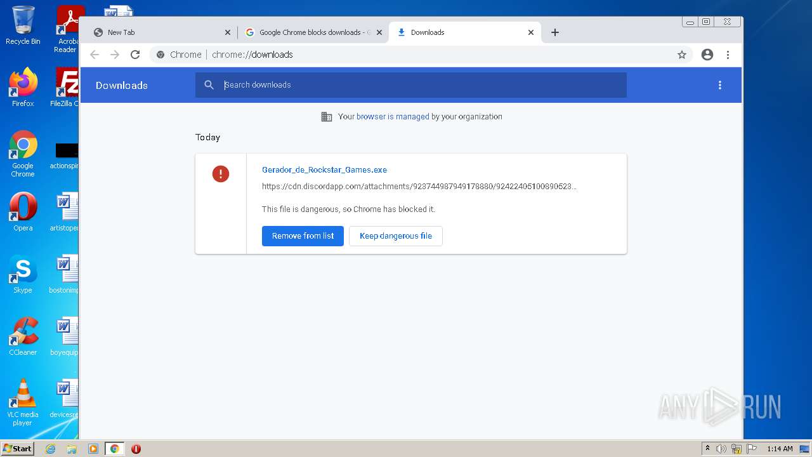Viewport: 812px width, 457px height.
Task: Click the network connection tray icon
Action: [x=737, y=449]
